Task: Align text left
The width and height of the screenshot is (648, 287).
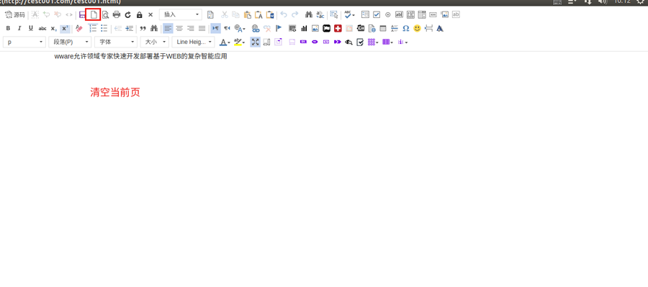Action: (168, 29)
